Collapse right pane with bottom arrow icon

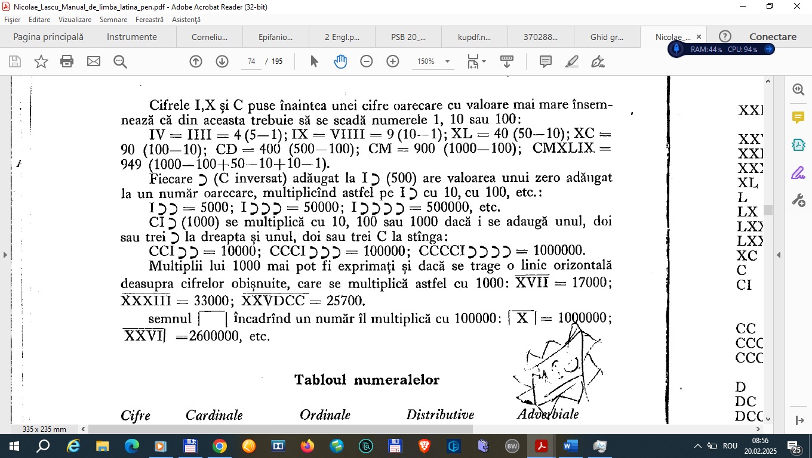[x=800, y=420]
